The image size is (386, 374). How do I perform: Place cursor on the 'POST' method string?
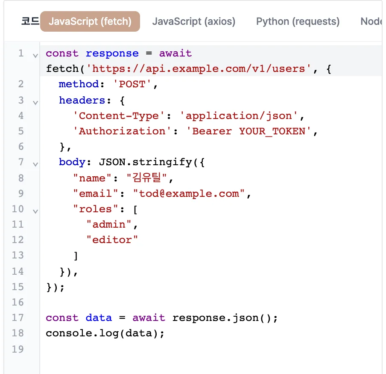pos(132,84)
